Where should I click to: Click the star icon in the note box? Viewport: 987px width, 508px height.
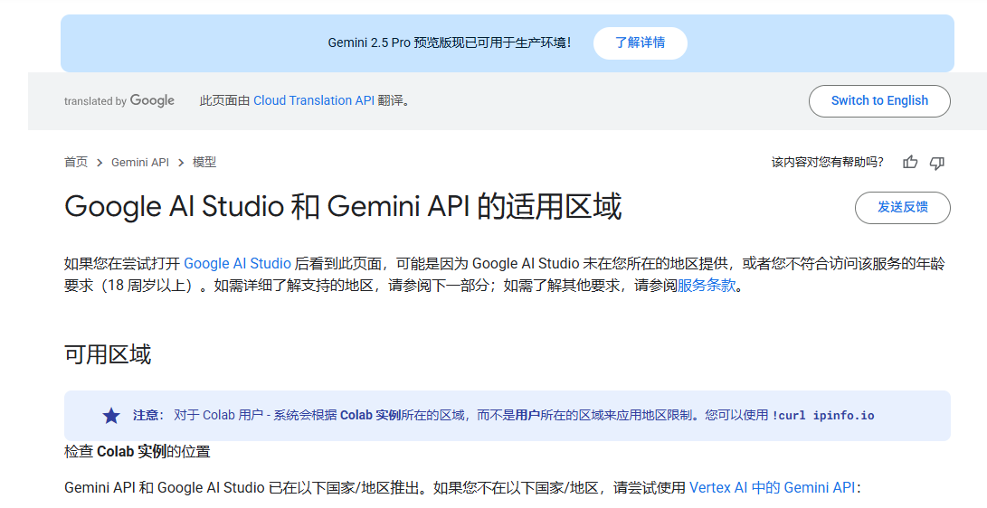(111, 416)
